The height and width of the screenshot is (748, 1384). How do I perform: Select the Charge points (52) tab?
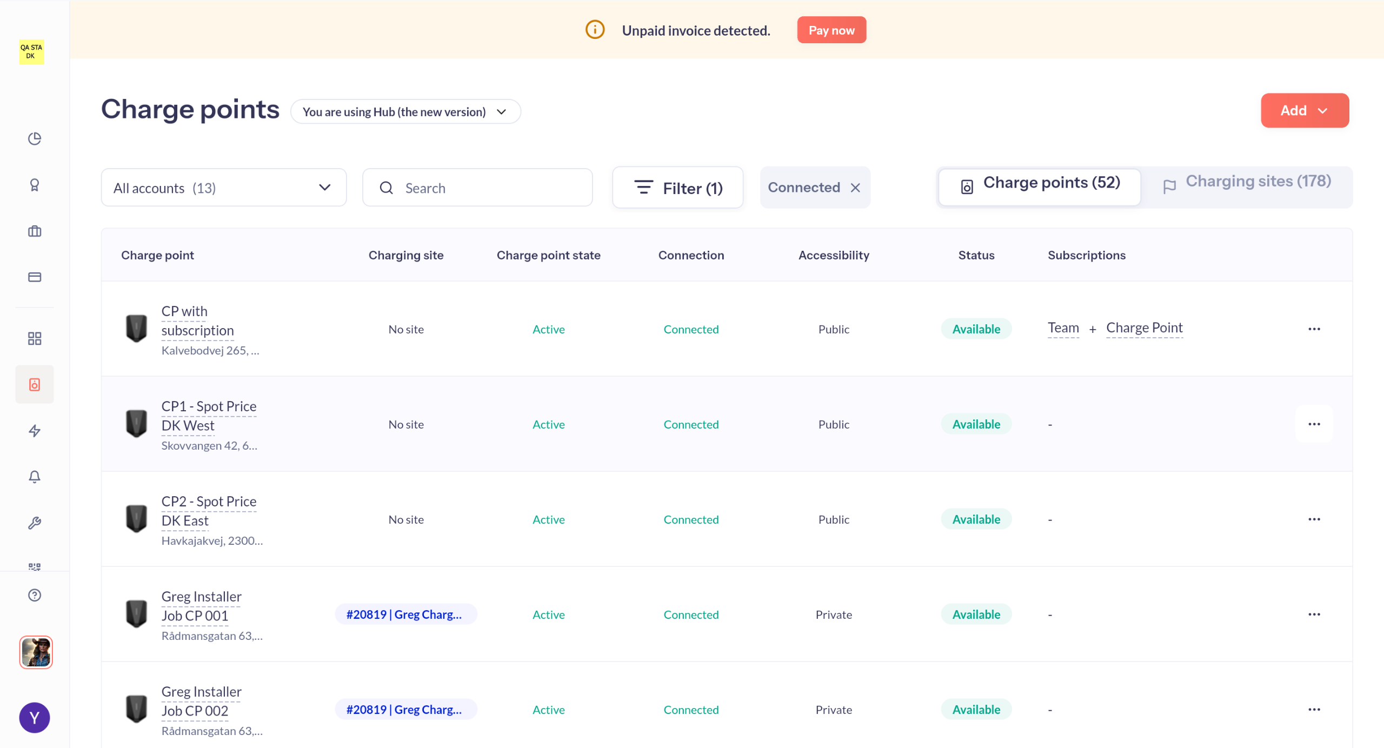click(1040, 184)
